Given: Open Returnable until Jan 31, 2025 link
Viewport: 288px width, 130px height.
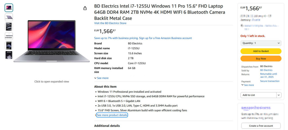Looking at the screenshot, I should [268, 76].
